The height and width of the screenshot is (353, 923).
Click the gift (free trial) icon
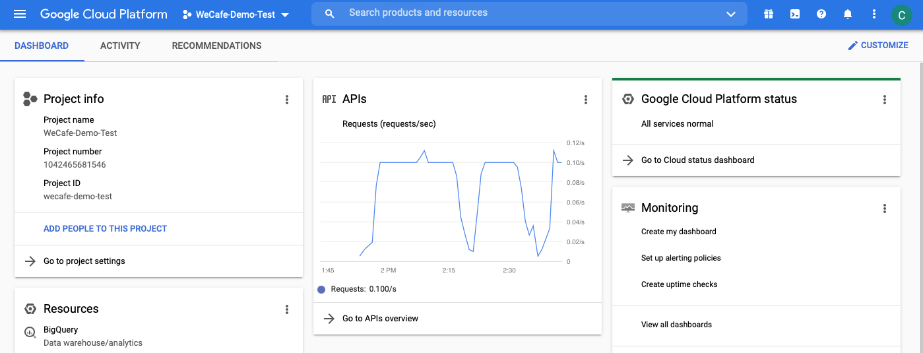pos(768,14)
